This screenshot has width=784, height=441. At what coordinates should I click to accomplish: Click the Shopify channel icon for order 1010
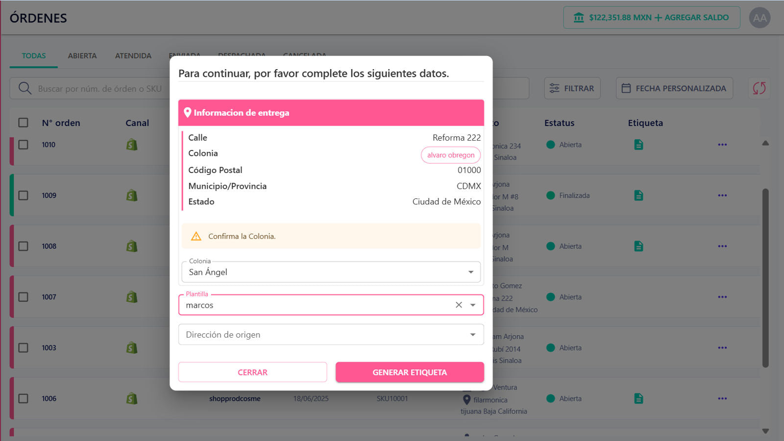tap(131, 145)
